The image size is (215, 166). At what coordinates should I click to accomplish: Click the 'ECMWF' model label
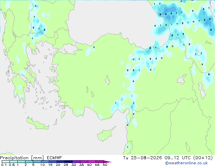[x=54, y=158]
